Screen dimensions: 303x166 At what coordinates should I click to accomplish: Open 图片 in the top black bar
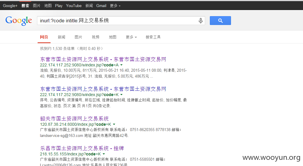coord(37,6)
